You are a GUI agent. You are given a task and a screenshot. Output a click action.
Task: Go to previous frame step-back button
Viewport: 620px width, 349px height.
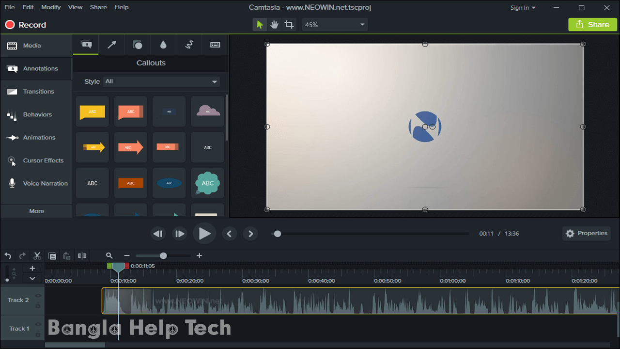pyautogui.click(x=158, y=234)
